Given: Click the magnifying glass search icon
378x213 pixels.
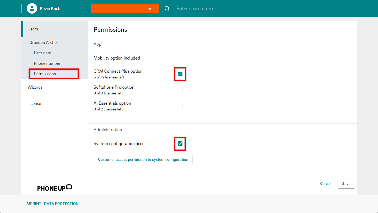Looking at the screenshot, I should click(x=167, y=9).
